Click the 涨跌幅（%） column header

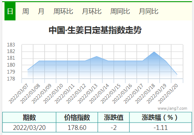tap(161, 117)
